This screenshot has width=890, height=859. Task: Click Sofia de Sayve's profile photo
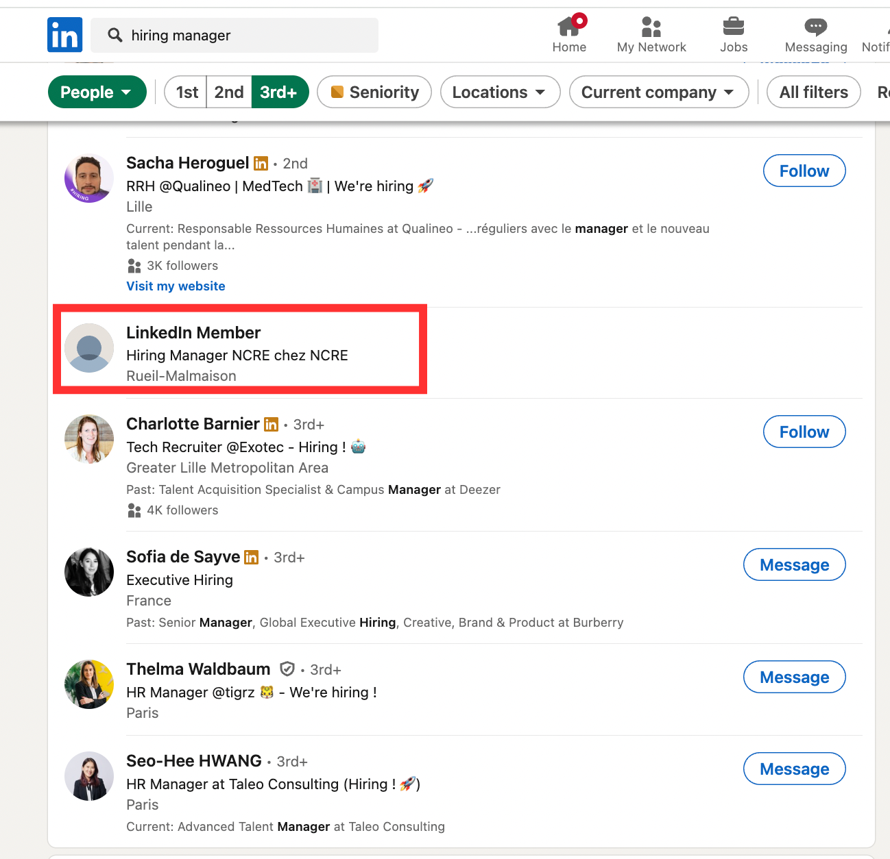[x=89, y=572]
